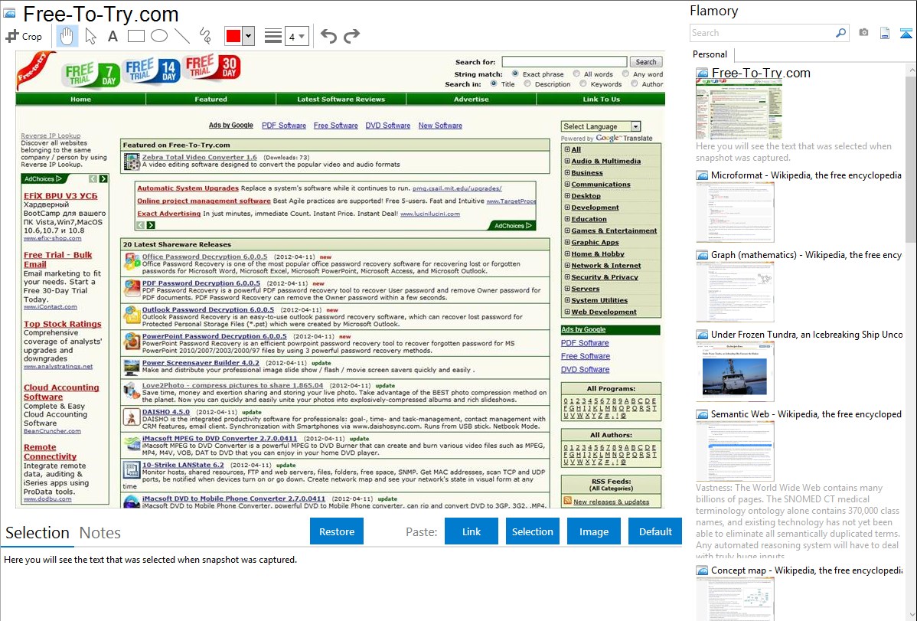Click the Search for text field
The width and height of the screenshot is (917, 621).
pos(564,61)
